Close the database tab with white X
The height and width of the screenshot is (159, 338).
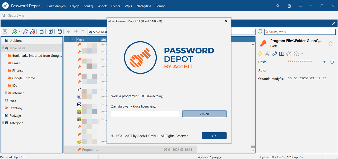click(x=334, y=23)
